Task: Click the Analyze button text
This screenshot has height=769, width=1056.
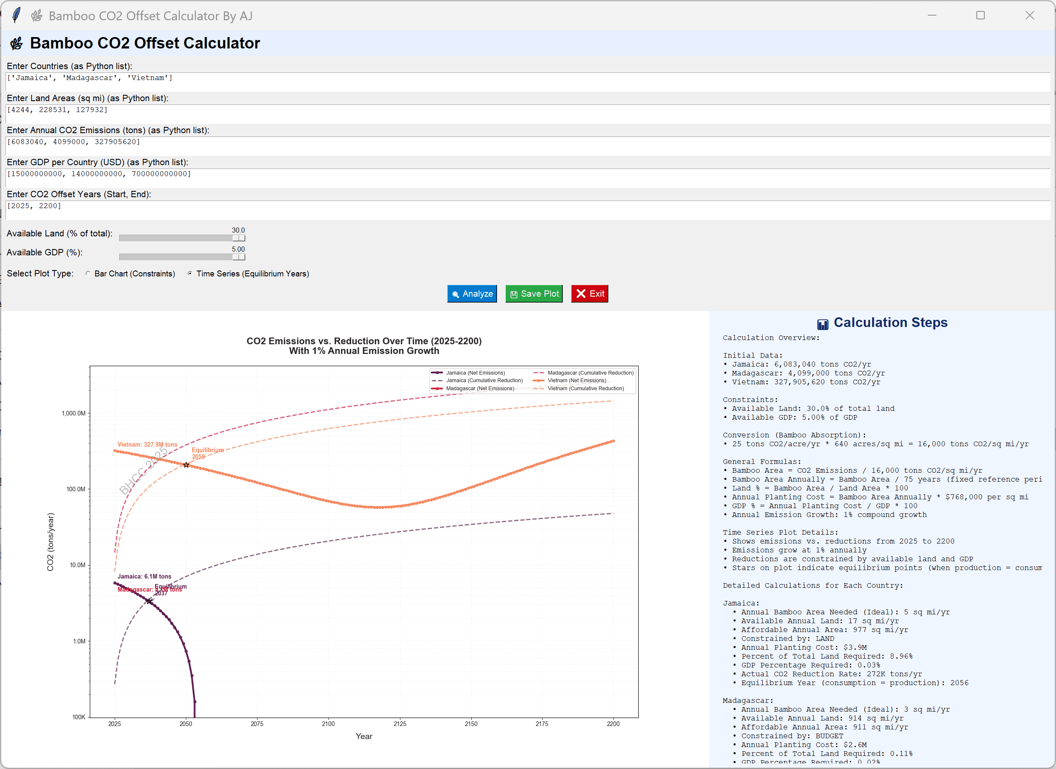Action: coord(477,294)
